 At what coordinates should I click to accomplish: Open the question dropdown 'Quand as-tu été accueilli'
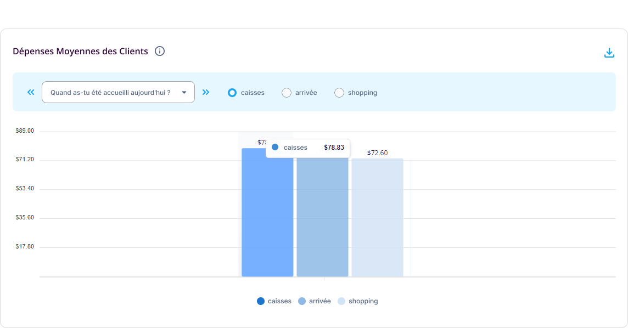pyautogui.click(x=118, y=92)
